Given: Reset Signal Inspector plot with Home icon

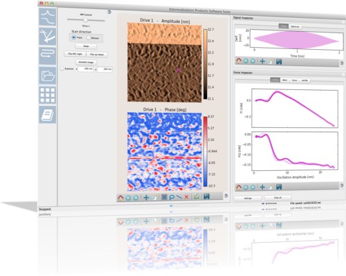Looking at the screenshot, I should tap(239, 61).
